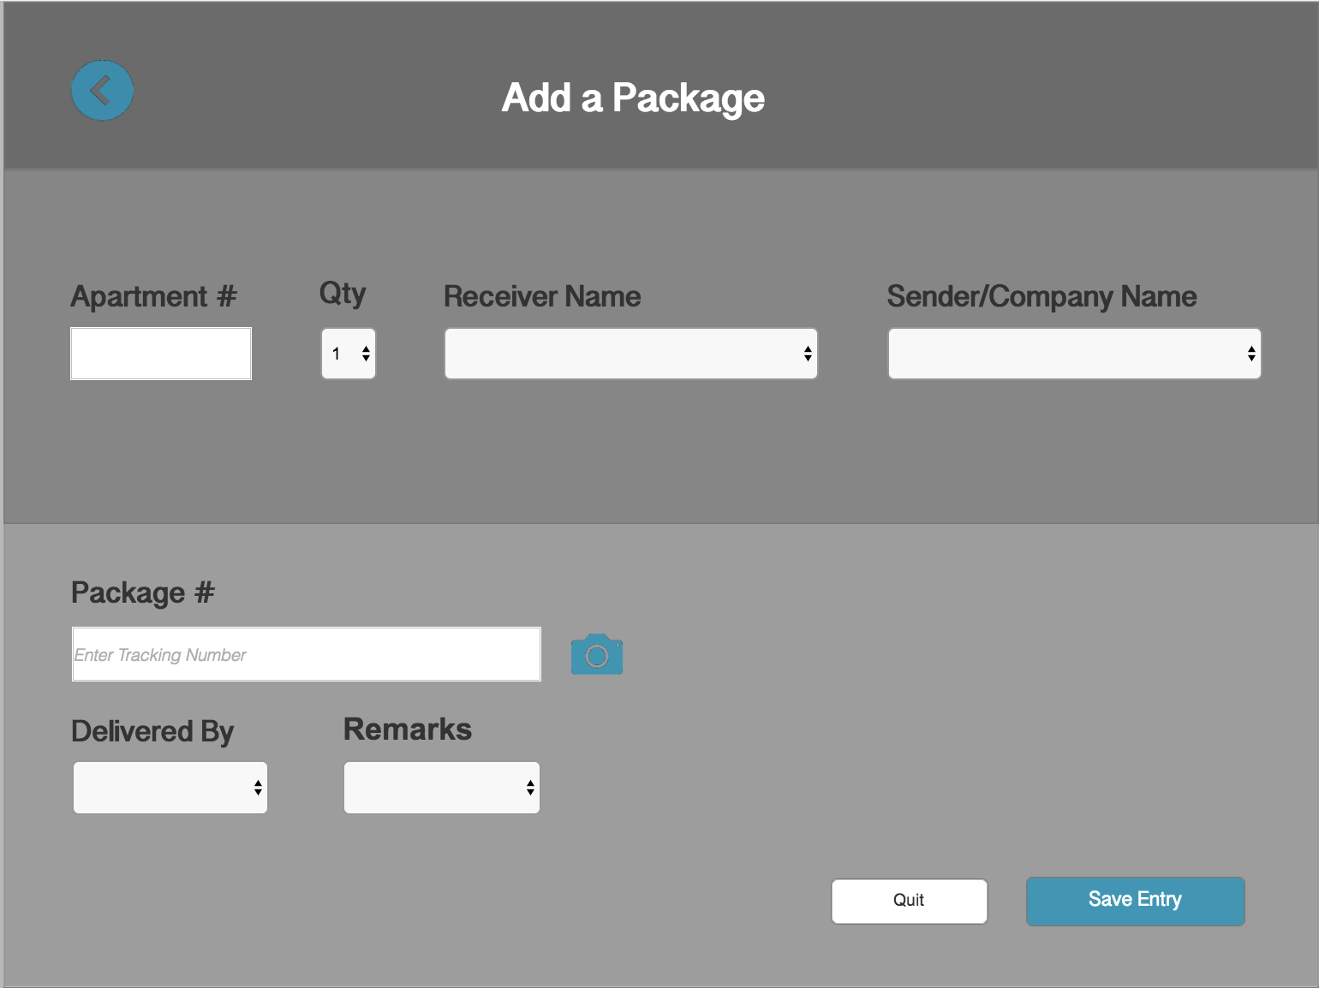The width and height of the screenshot is (1319, 988).
Task: Open the Remarks dropdown
Action: (x=442, y=788)
